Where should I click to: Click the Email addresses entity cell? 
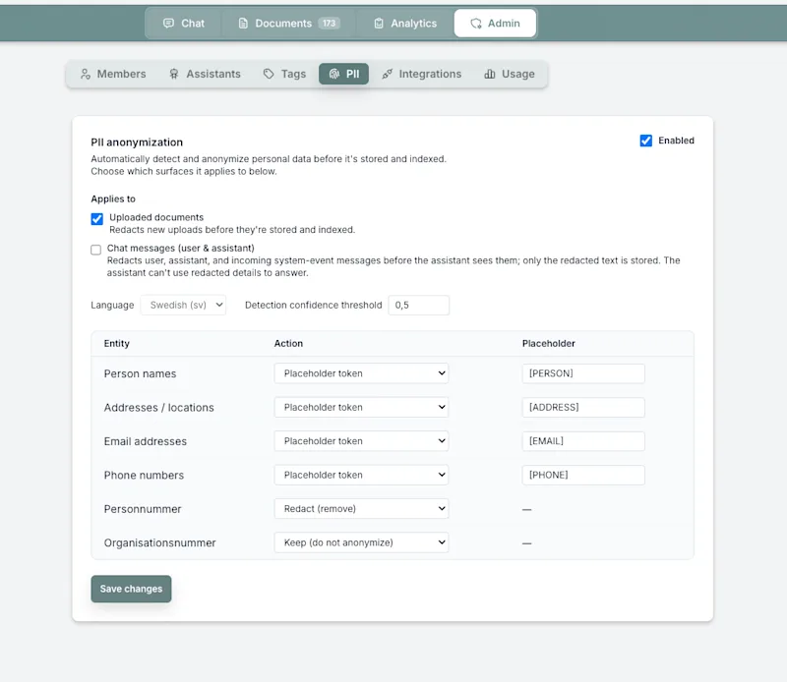pos(146,441)
